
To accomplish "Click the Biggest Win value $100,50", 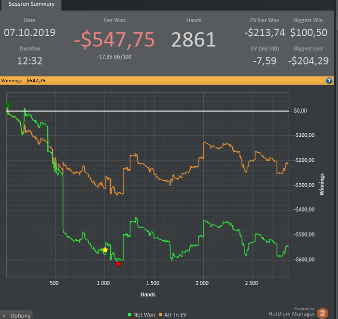I will [309, 32].
